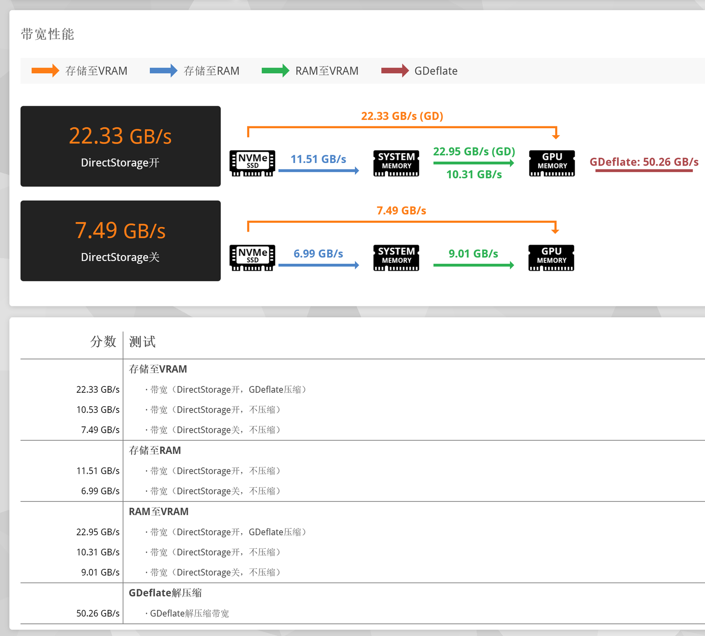Click the green 22.95 GB/s (GD) diagram label

pyautogui.click(x=474, y=151)
